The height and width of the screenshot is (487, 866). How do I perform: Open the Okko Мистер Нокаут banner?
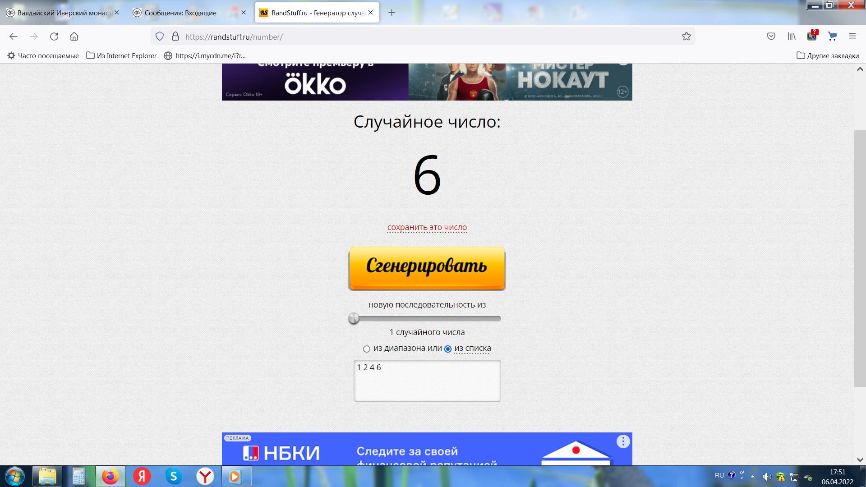click(427, 82)
